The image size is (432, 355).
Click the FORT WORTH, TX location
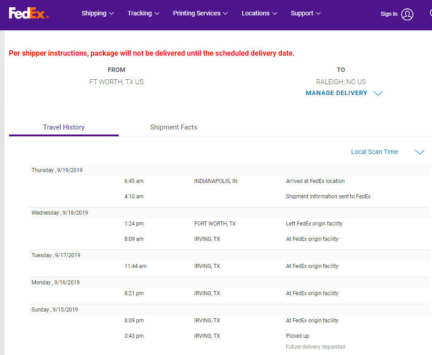215,224
